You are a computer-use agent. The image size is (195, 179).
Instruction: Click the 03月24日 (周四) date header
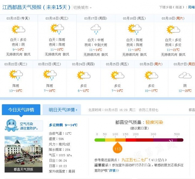point(83,64)
